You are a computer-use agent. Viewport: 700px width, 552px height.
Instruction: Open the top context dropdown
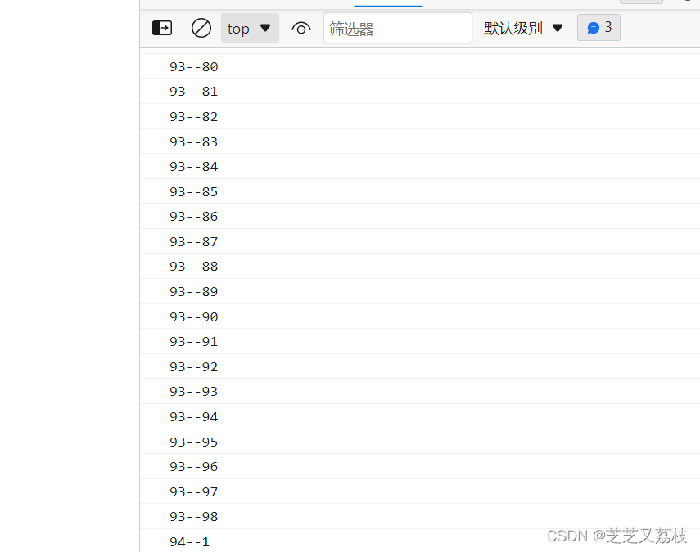(x=250, y=28)
